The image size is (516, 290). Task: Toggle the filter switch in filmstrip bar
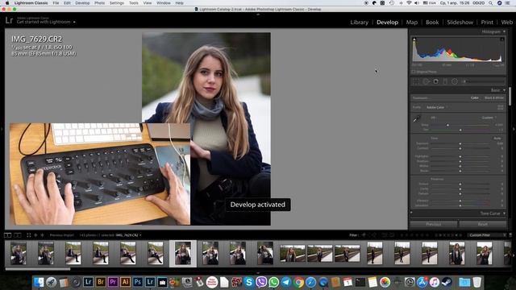[510, 235]
